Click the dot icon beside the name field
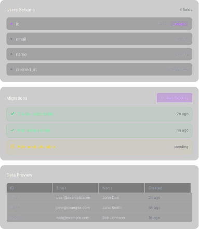 (x=11, y=54)
